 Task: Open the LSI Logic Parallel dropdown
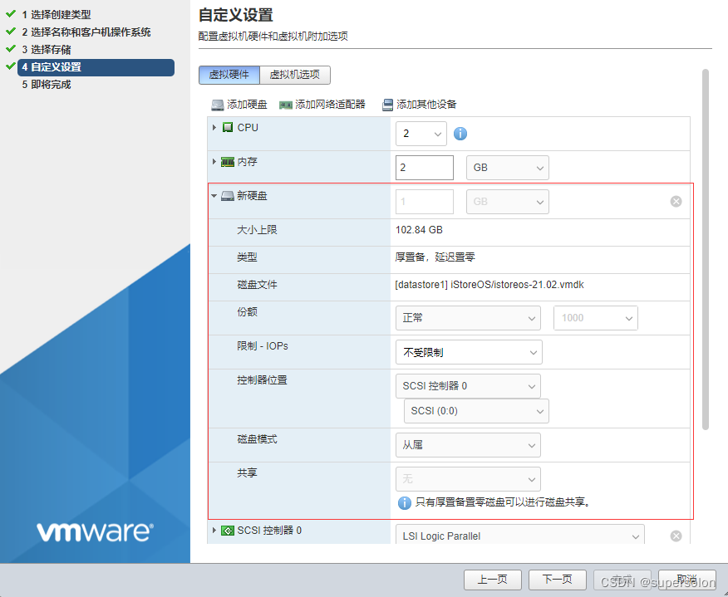pyautogui.click(x=520, y=536)
